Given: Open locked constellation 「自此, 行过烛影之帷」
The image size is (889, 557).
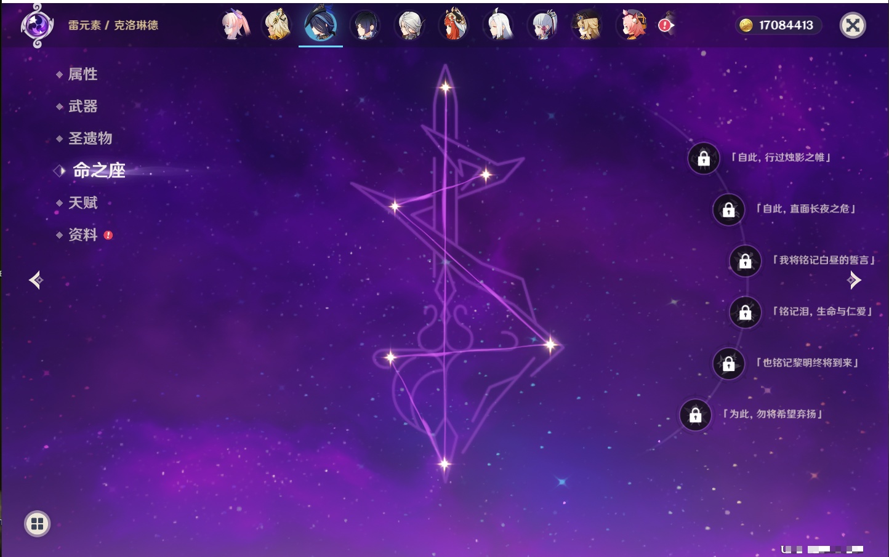Looking at the screenshot, I should [704, 159].
